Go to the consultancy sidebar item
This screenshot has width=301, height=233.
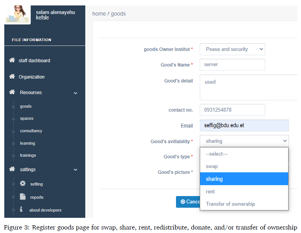[x=31, y=131]
